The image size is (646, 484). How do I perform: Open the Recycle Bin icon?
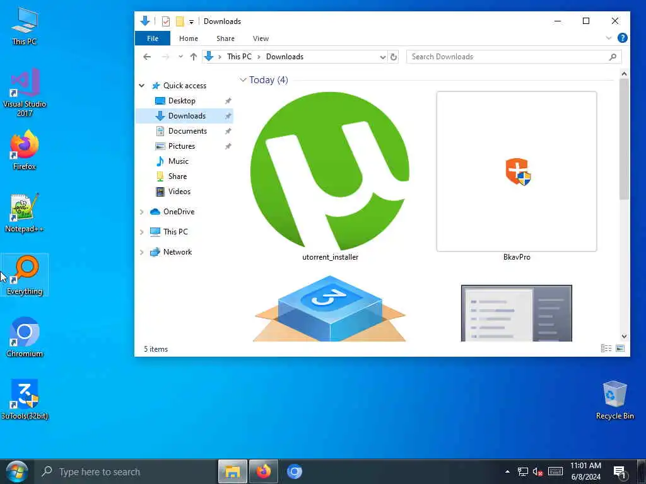614,400
